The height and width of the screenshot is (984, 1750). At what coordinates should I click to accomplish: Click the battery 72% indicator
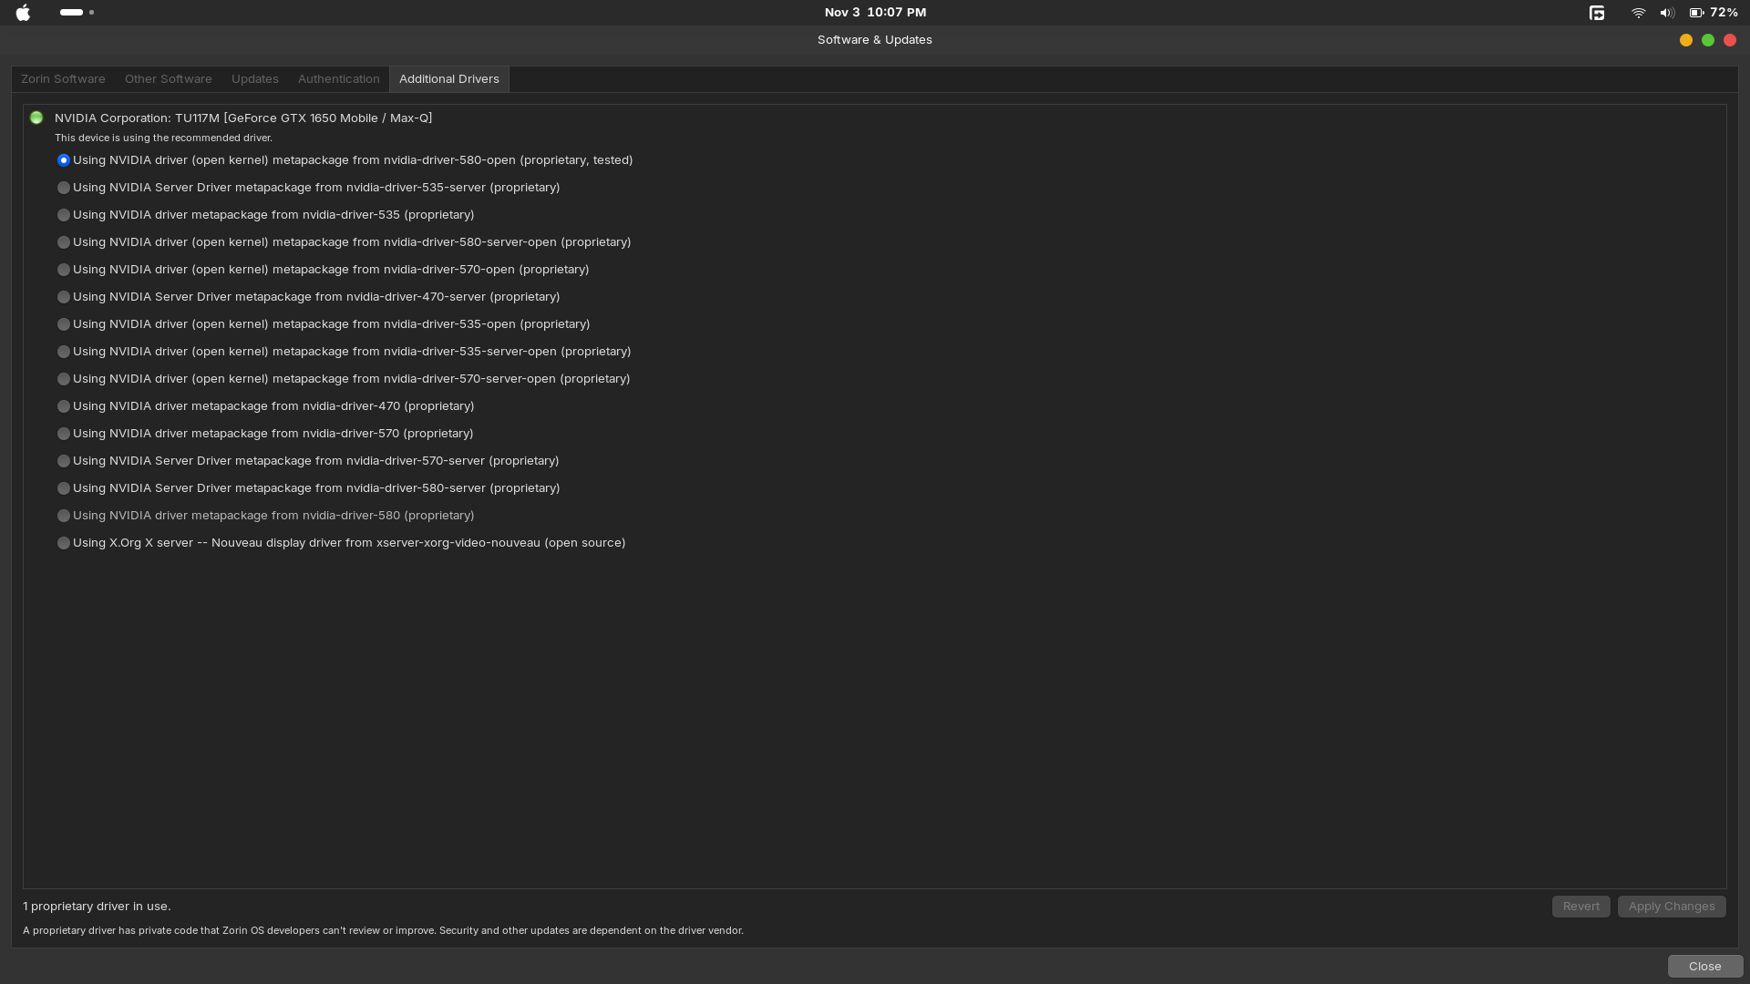[1714, 13]
